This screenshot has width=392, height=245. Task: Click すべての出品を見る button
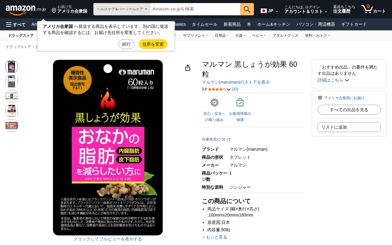(x=349, y=110)
